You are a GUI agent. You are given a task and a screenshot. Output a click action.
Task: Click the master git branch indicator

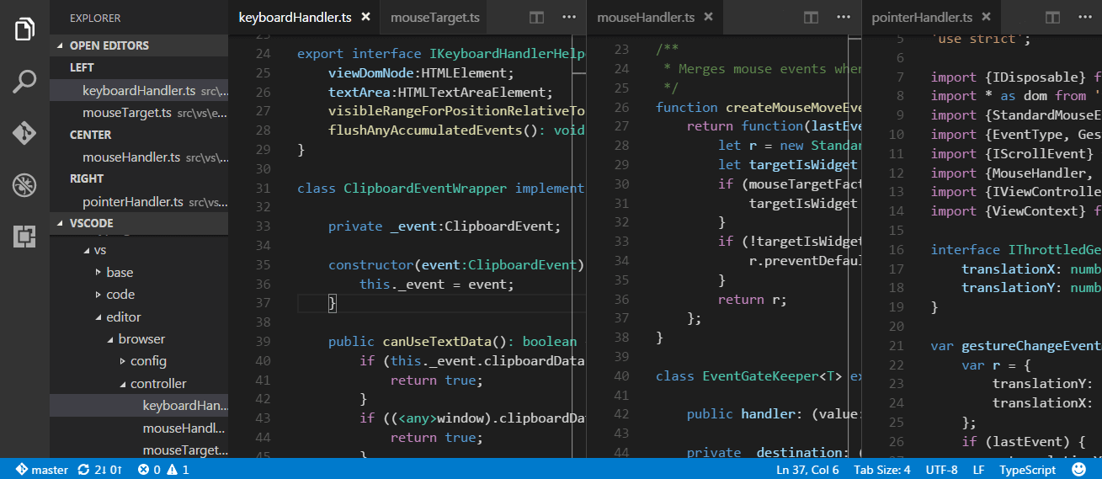pos(41,470)
